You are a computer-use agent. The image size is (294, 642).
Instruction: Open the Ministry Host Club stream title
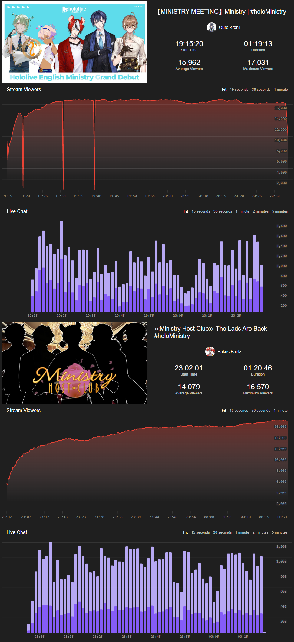pos(211,332)
